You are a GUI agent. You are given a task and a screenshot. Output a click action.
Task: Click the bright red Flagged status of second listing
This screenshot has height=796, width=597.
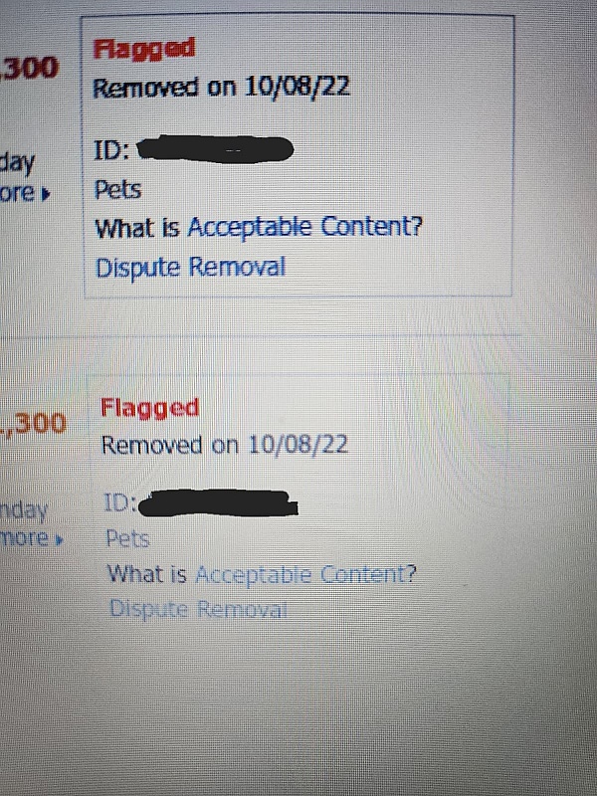[150, 409]
